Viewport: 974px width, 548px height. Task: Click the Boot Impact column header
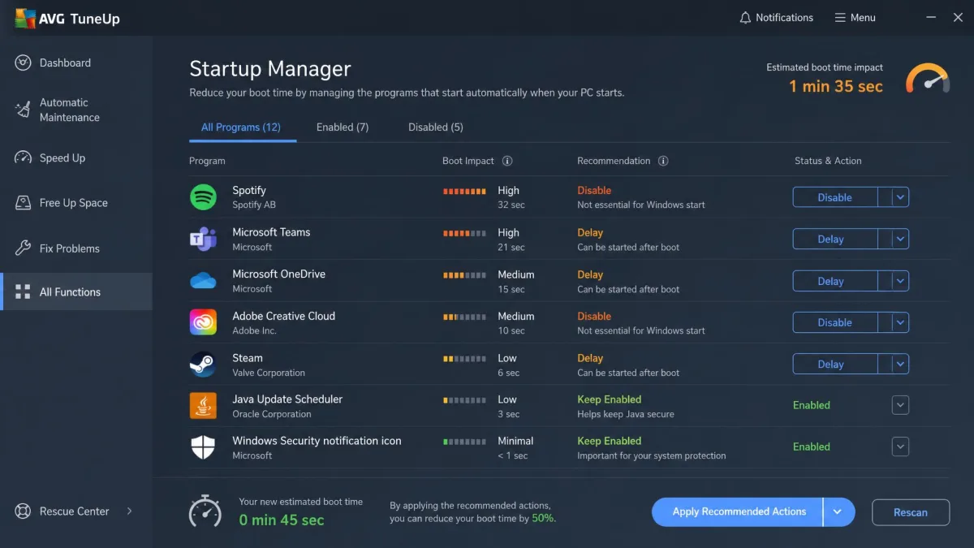tap(468, 161)
